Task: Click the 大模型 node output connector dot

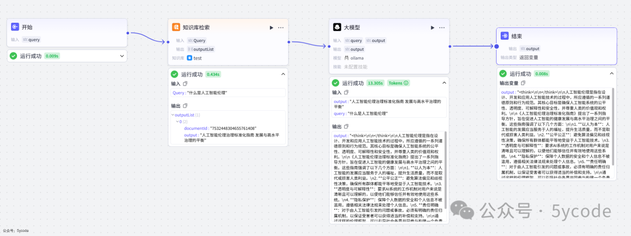Action: click(449, 46)
